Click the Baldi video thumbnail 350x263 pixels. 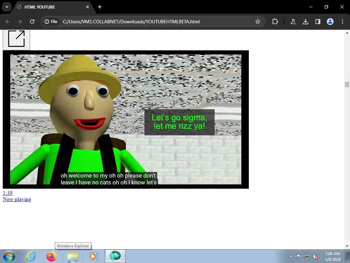coord(126,120)
